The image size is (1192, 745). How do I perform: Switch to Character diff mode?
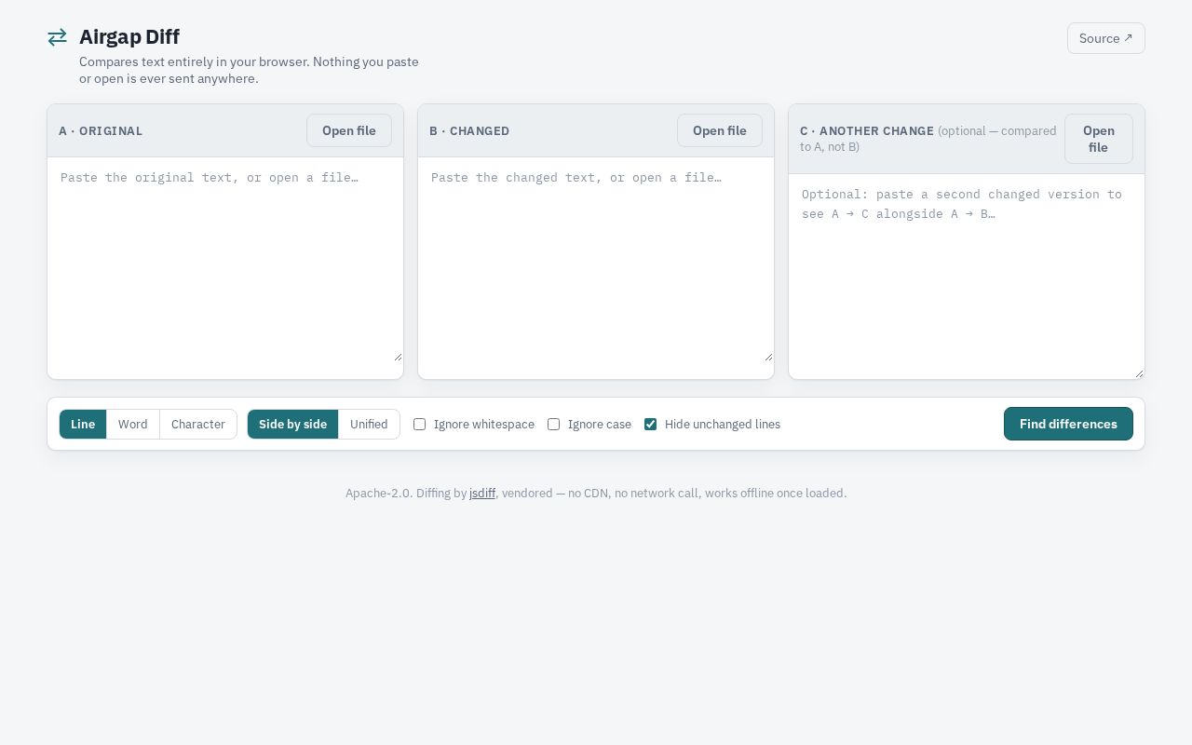click(198, 424)
